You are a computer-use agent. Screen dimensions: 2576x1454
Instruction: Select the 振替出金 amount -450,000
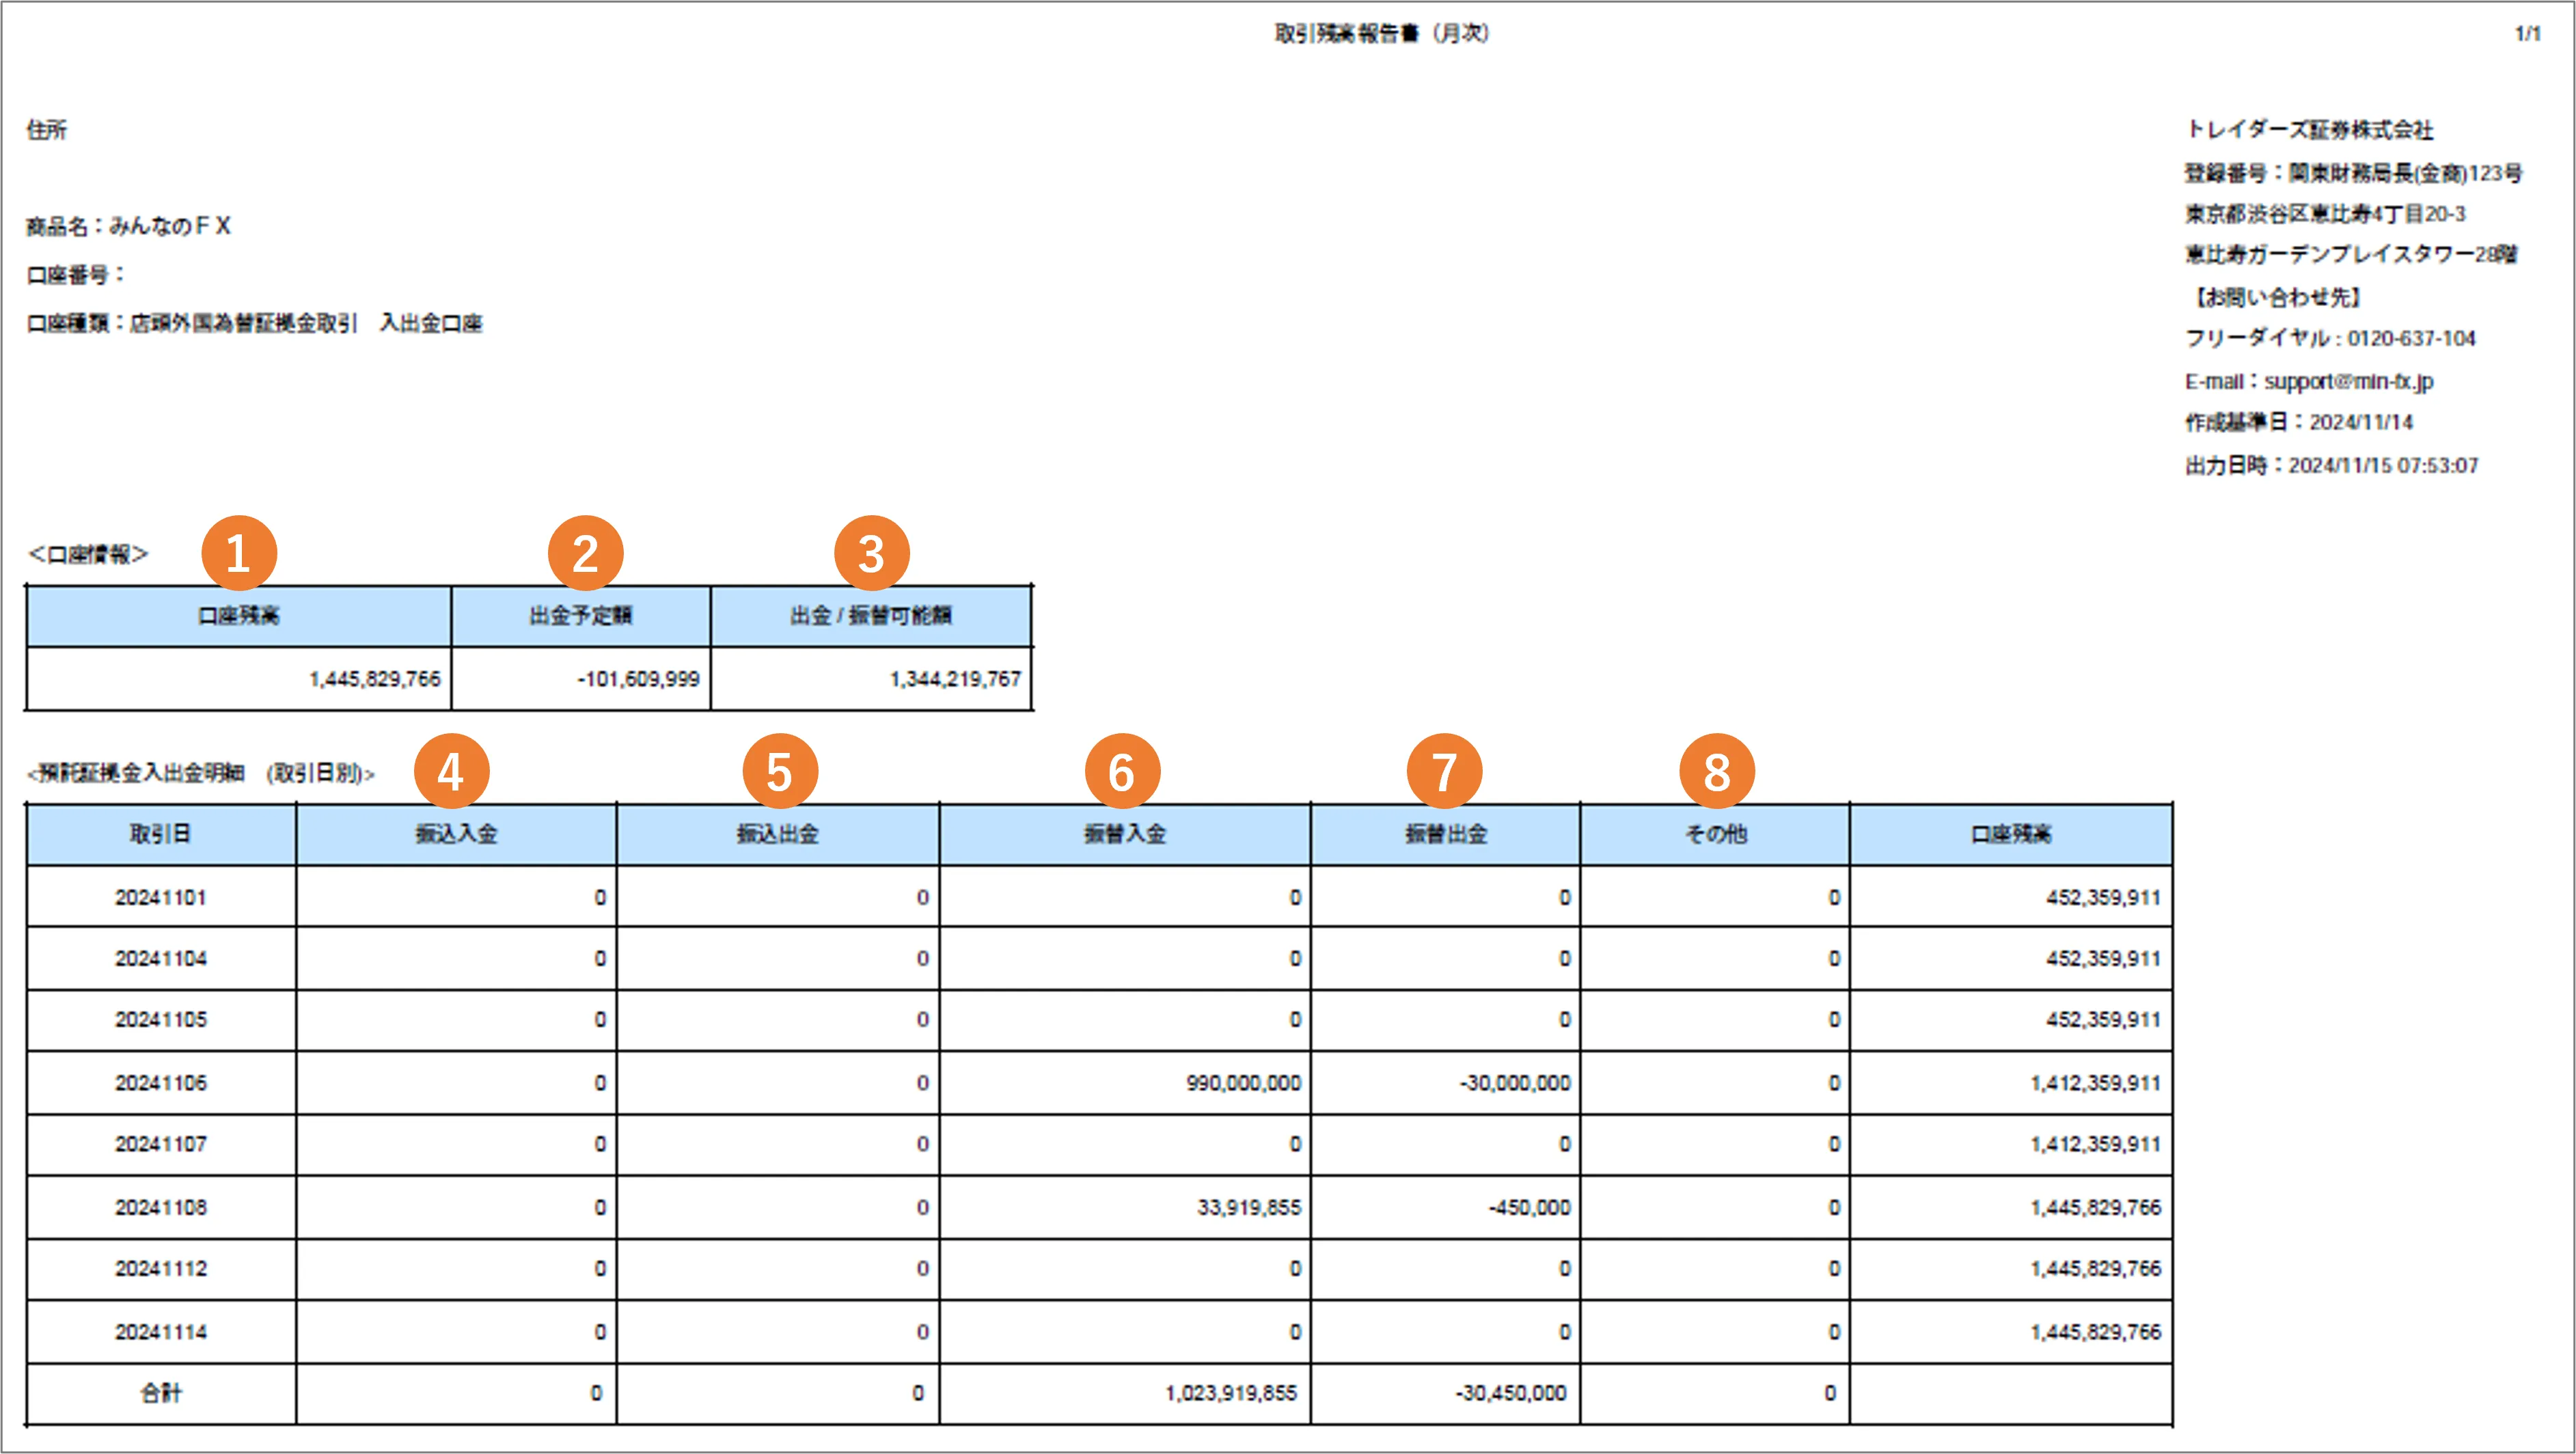[x=1529, y=1208]
